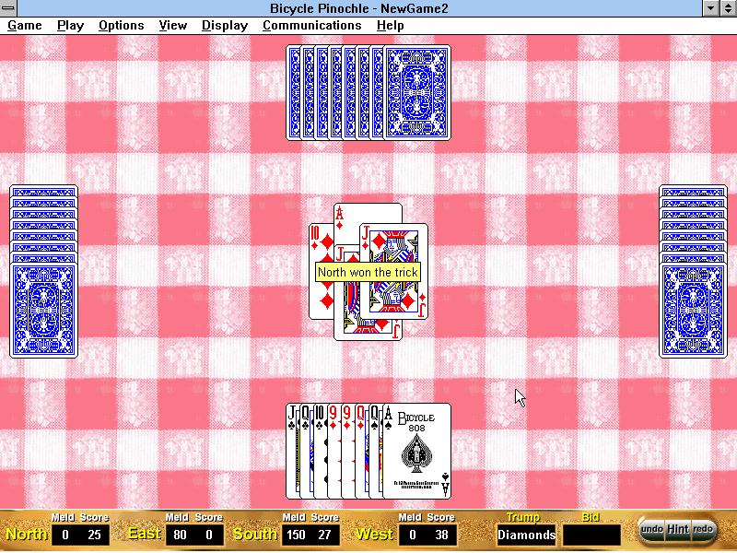Open the Options menu
The width and height of the screenshot is (737, 553).
122,26
